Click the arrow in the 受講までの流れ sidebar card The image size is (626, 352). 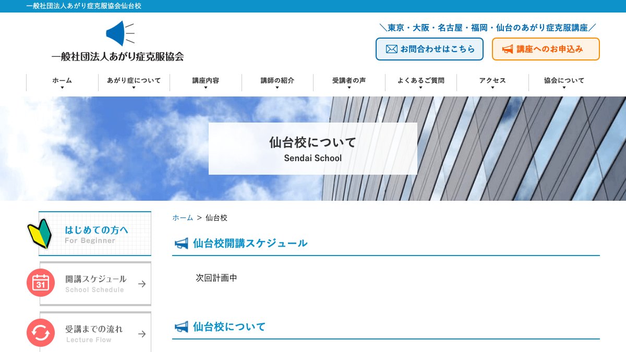142,334
